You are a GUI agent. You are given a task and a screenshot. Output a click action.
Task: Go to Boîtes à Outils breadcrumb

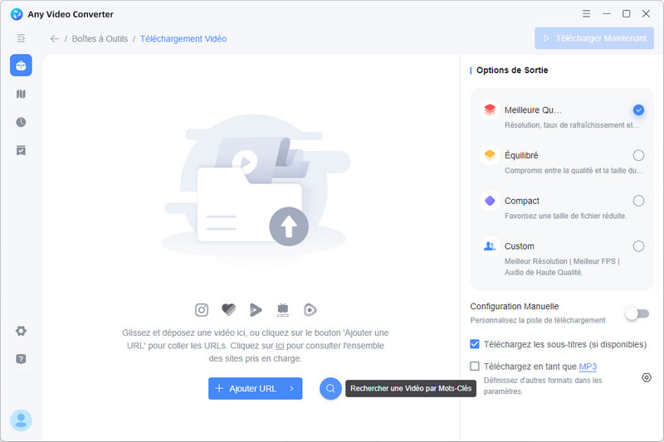[100, 39]
